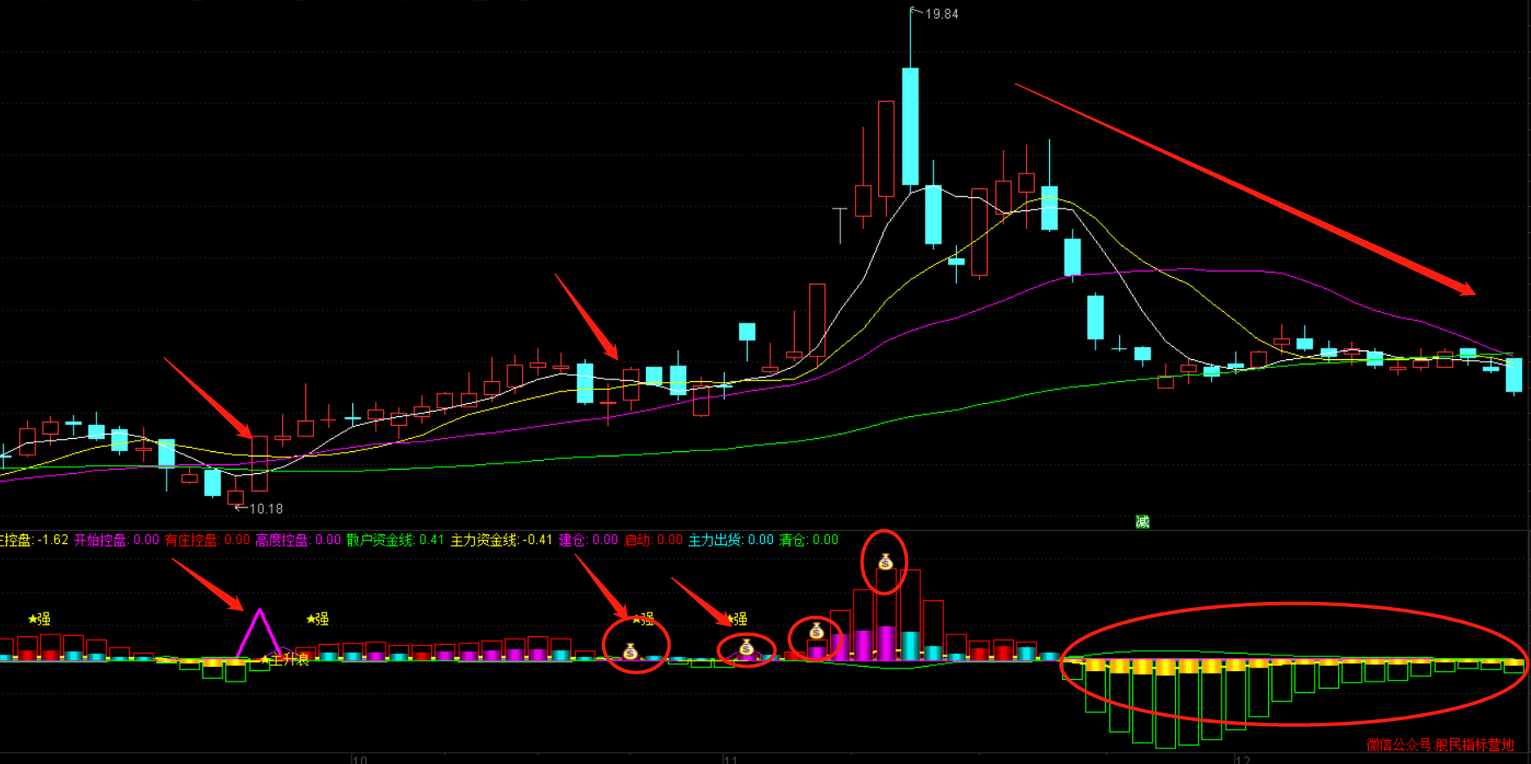
Task: Select the 主力出货 indicator label
Action: [714, 540]
